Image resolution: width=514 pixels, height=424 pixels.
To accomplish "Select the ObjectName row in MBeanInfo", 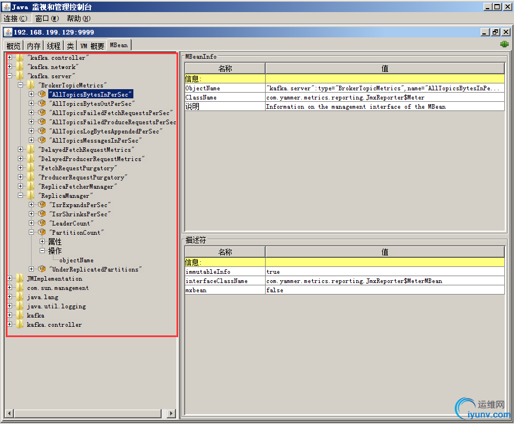I will tap(344, 88).
